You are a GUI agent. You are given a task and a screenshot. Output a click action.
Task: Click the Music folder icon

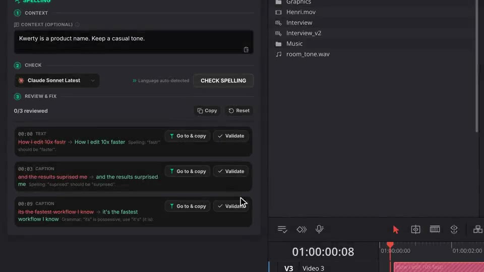pyautogui.click(x=278, y=44)
